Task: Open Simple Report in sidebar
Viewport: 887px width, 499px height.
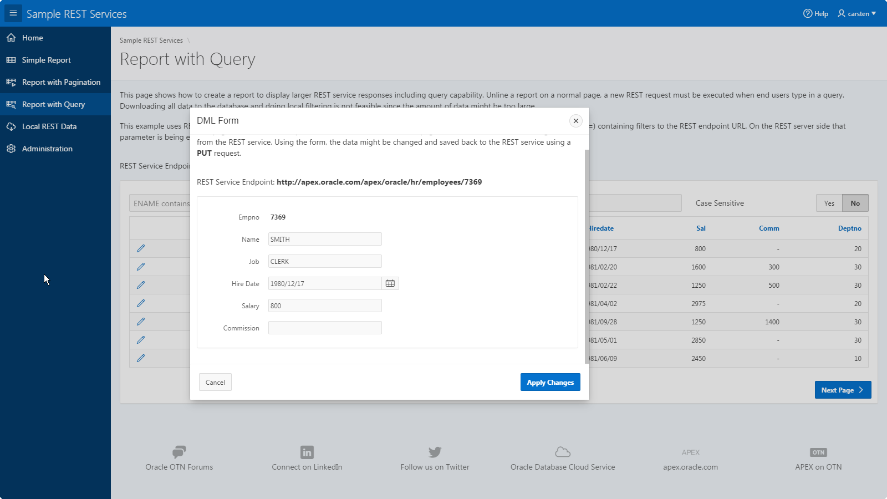Action: pyautogui.click(x=47, y=60)
